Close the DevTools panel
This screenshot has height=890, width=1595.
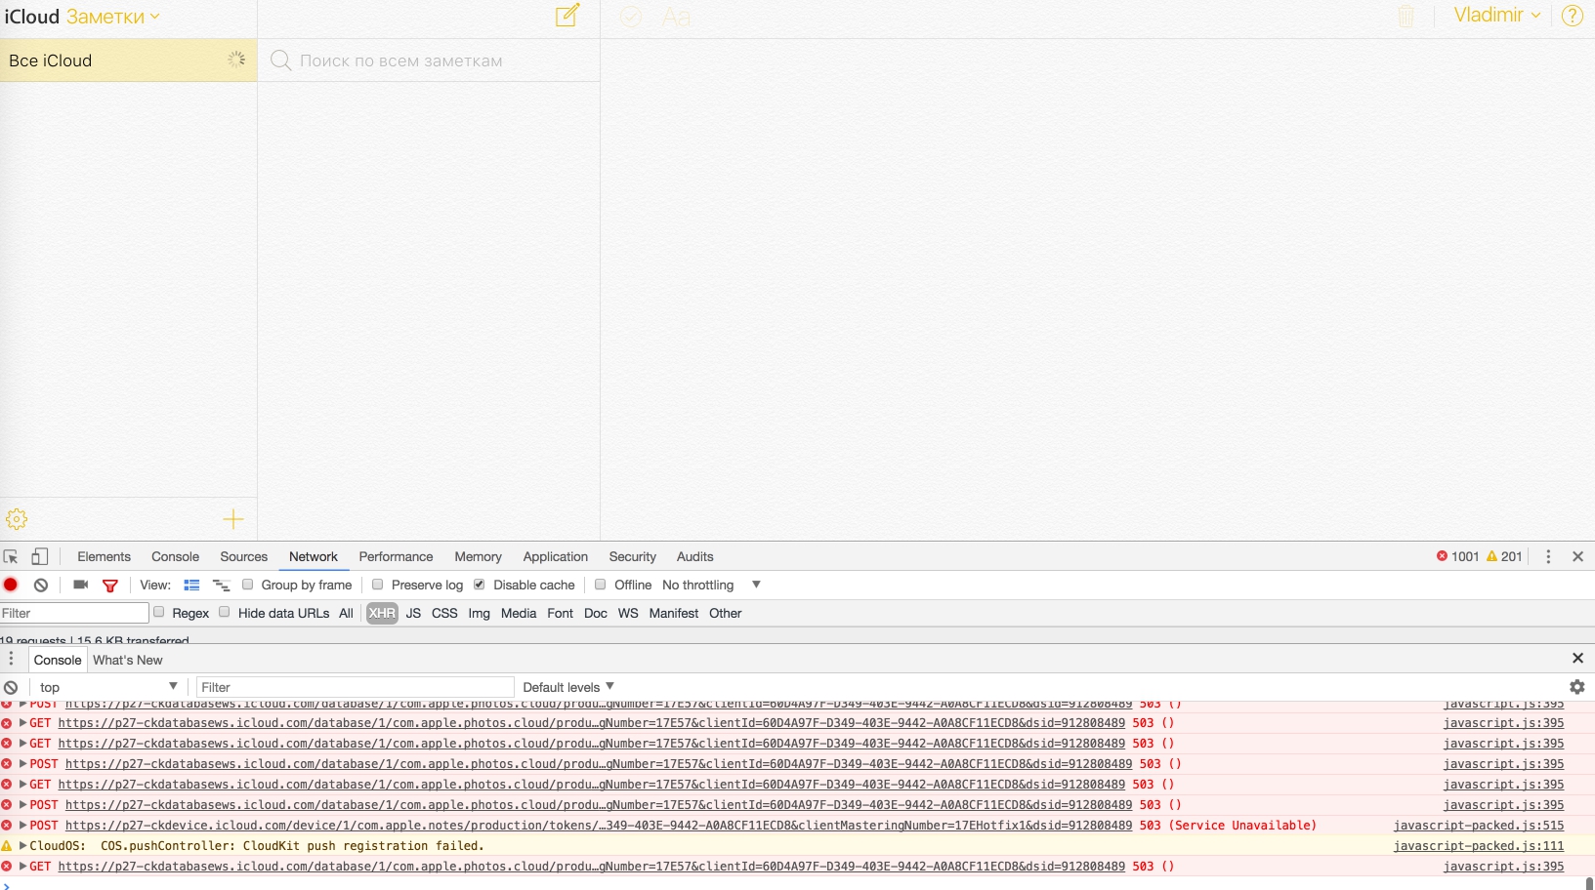(1577, 556)
